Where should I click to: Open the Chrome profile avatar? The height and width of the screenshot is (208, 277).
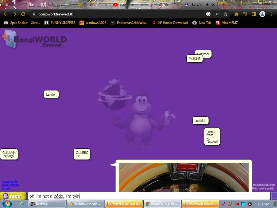point(262,14)
